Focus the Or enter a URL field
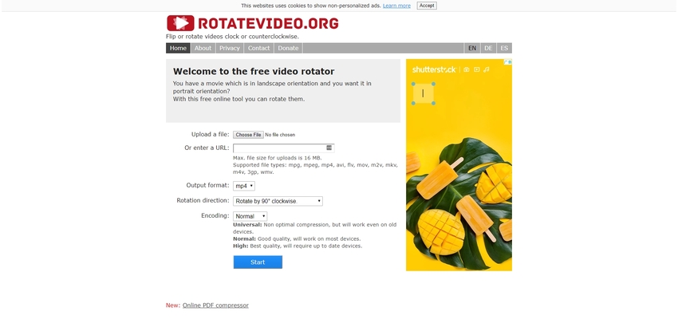Image resolution: width=678 pixels, height=331 pixels. coord(284,148)
